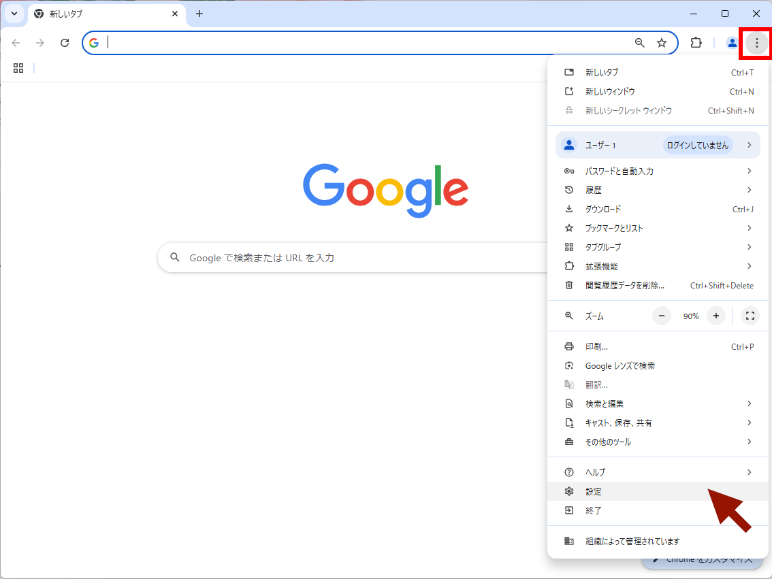Image resolution: width=772 pixels, height=579 pixels.
Task: Expand the 拡張機能 submenu
Action: pos(658,266)
